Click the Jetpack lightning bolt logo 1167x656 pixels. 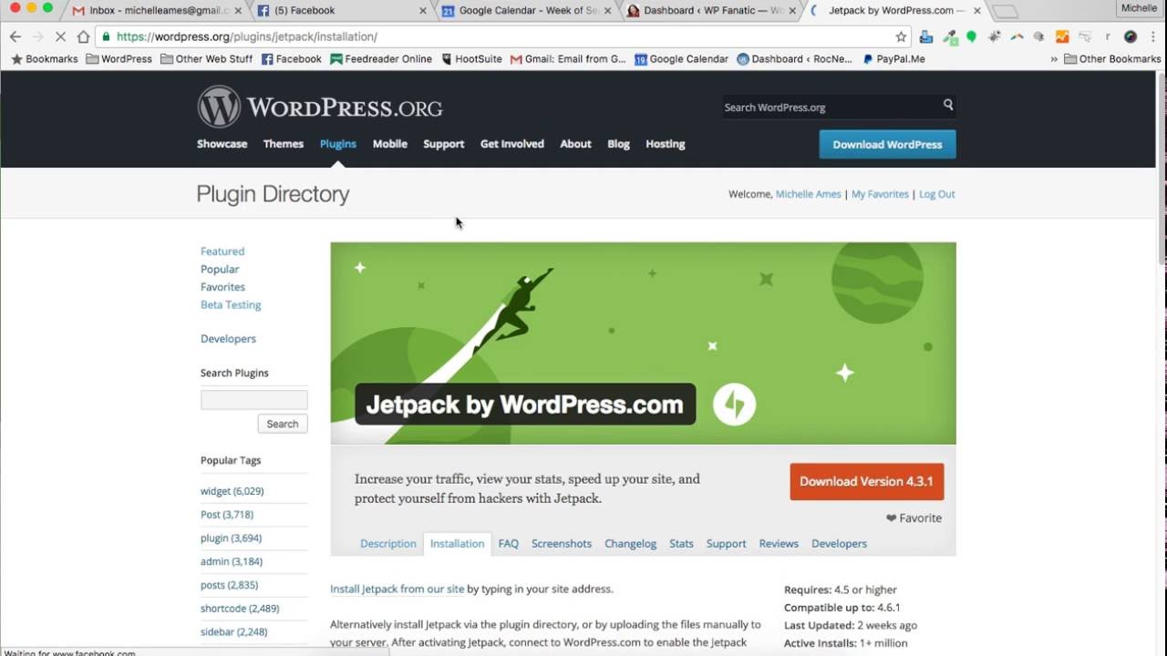pos(734,405)
